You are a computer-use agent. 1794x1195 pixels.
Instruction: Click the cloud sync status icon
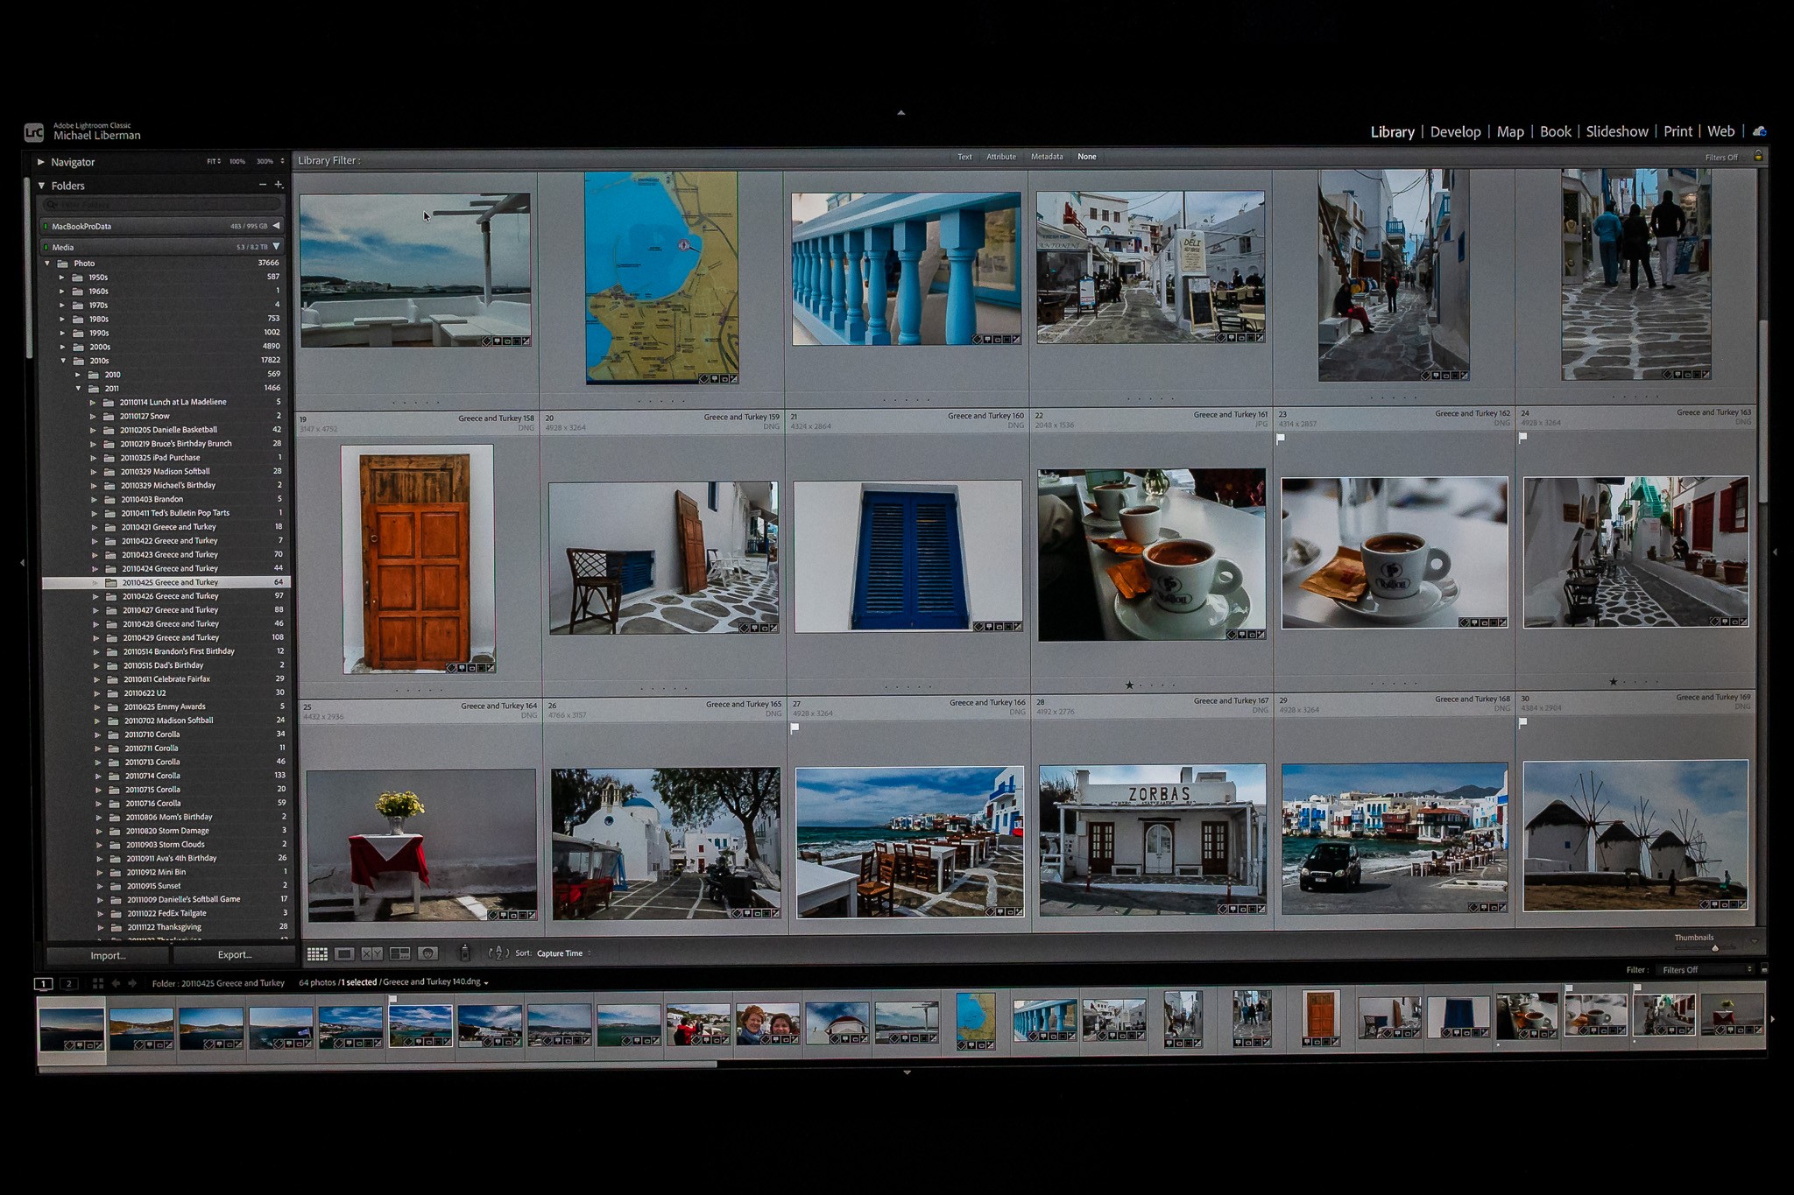point(1759,131)
